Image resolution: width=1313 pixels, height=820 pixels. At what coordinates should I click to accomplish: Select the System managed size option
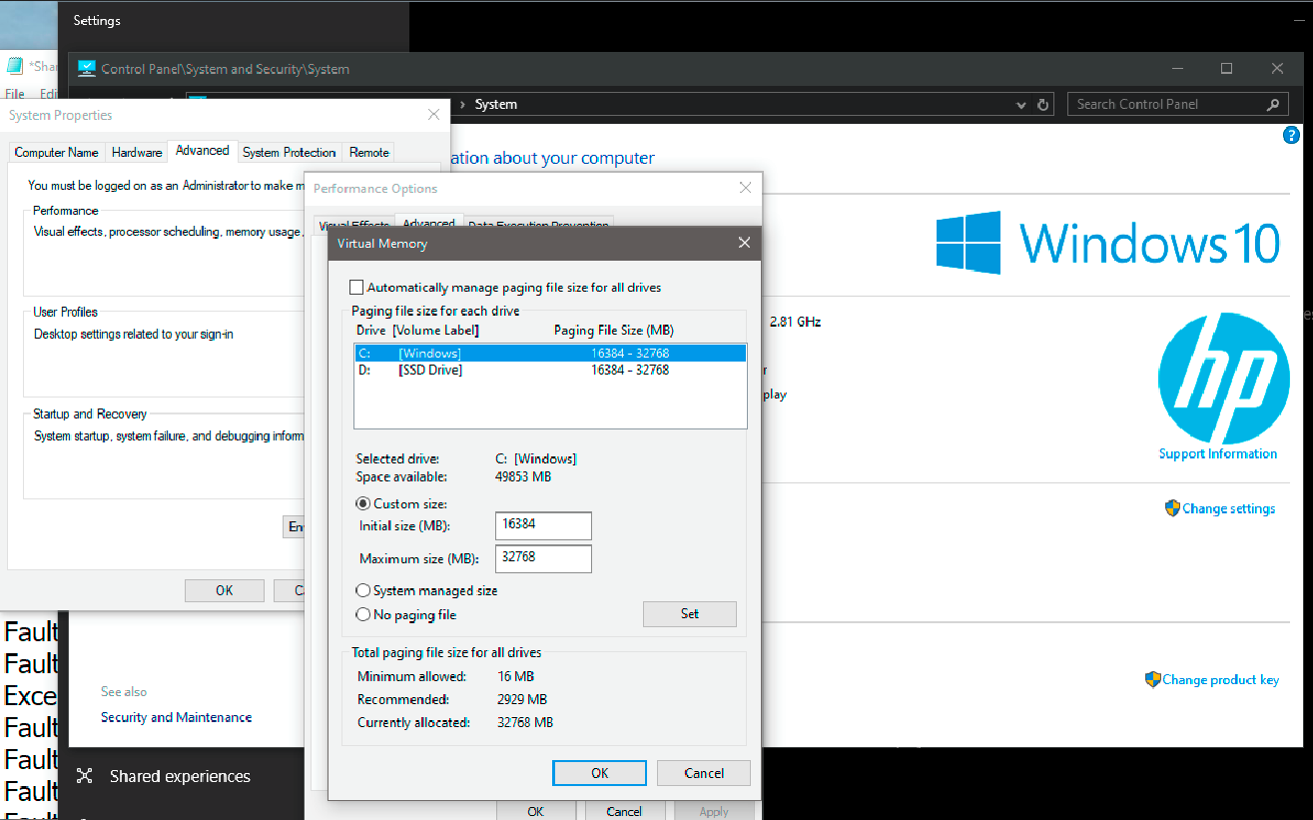[363, 590]
